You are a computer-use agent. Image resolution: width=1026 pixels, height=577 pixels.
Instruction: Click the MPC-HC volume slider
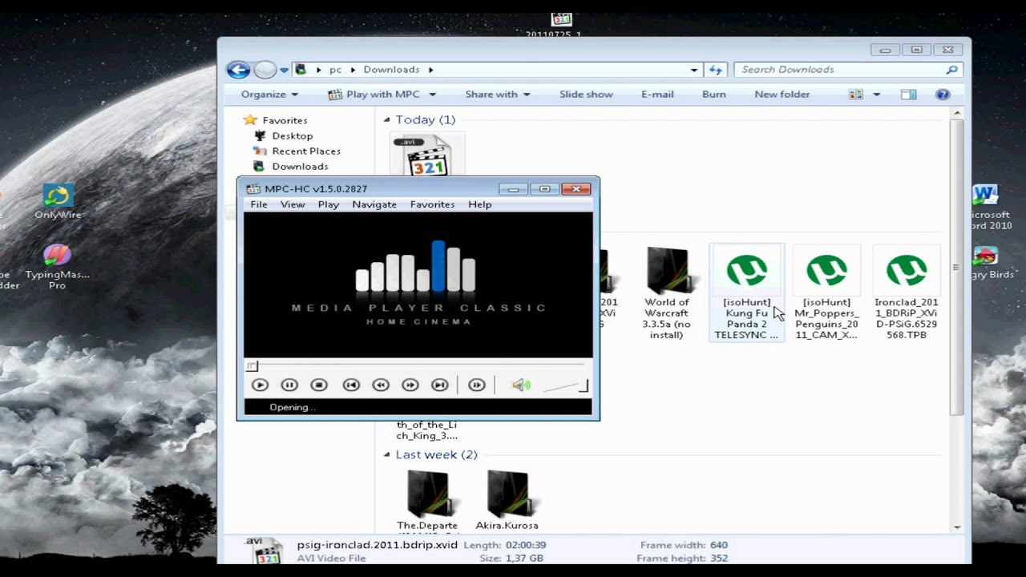click(x=566, y=387)
